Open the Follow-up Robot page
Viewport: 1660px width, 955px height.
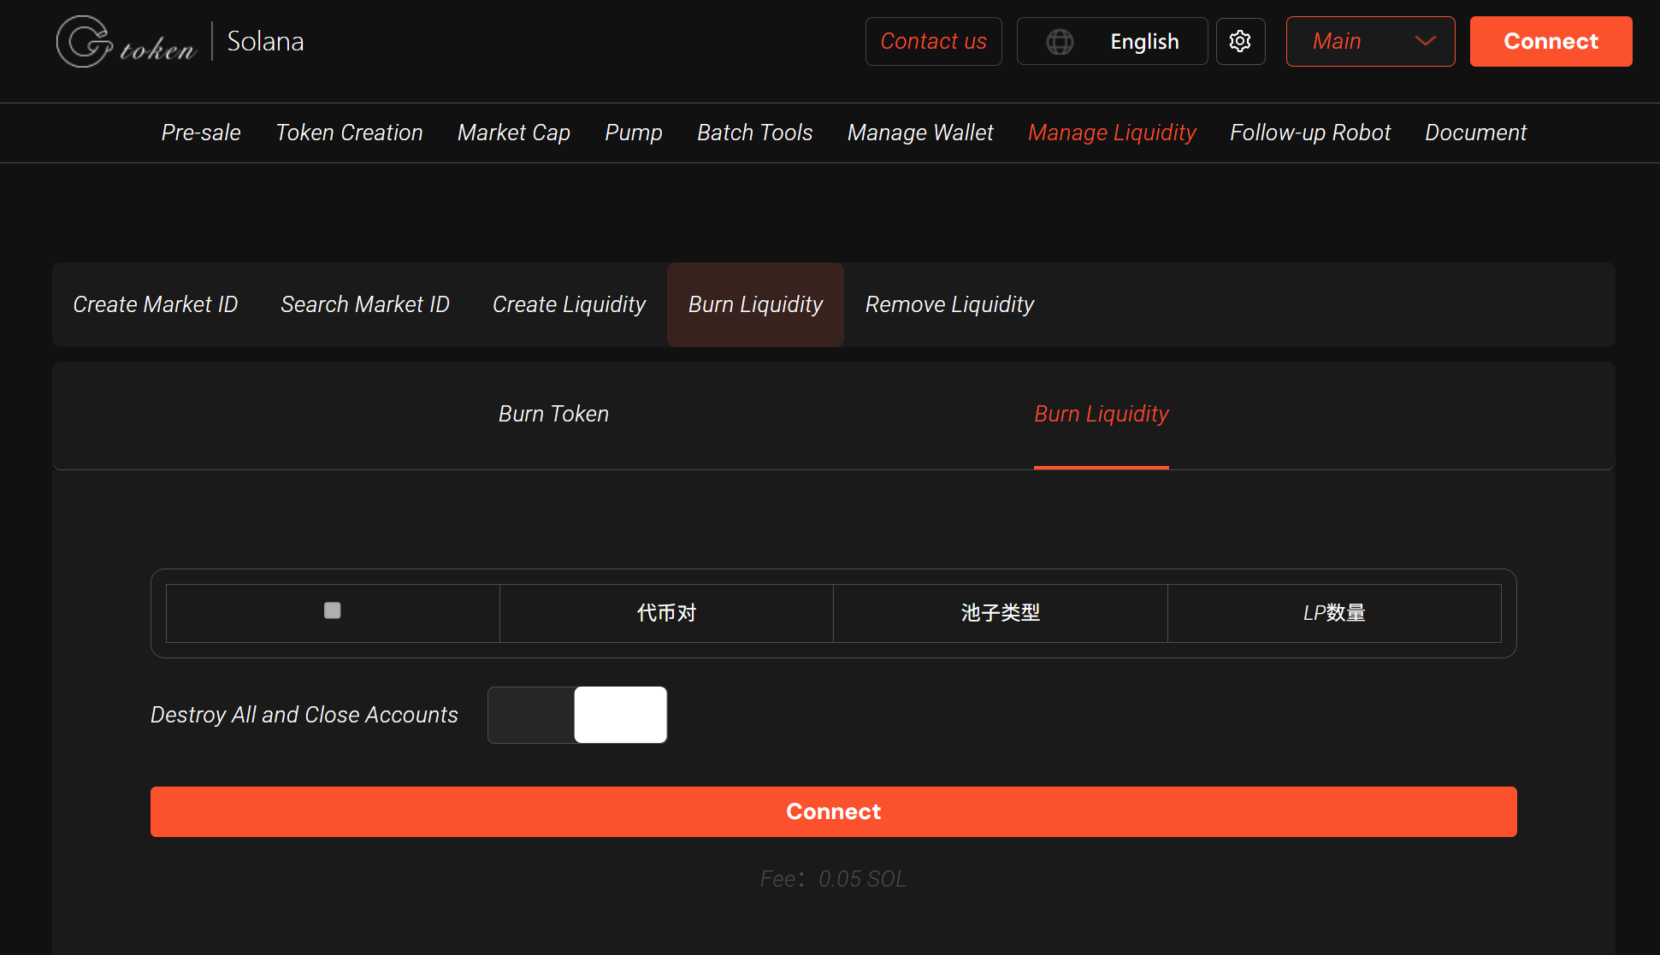pos(1310,133)
